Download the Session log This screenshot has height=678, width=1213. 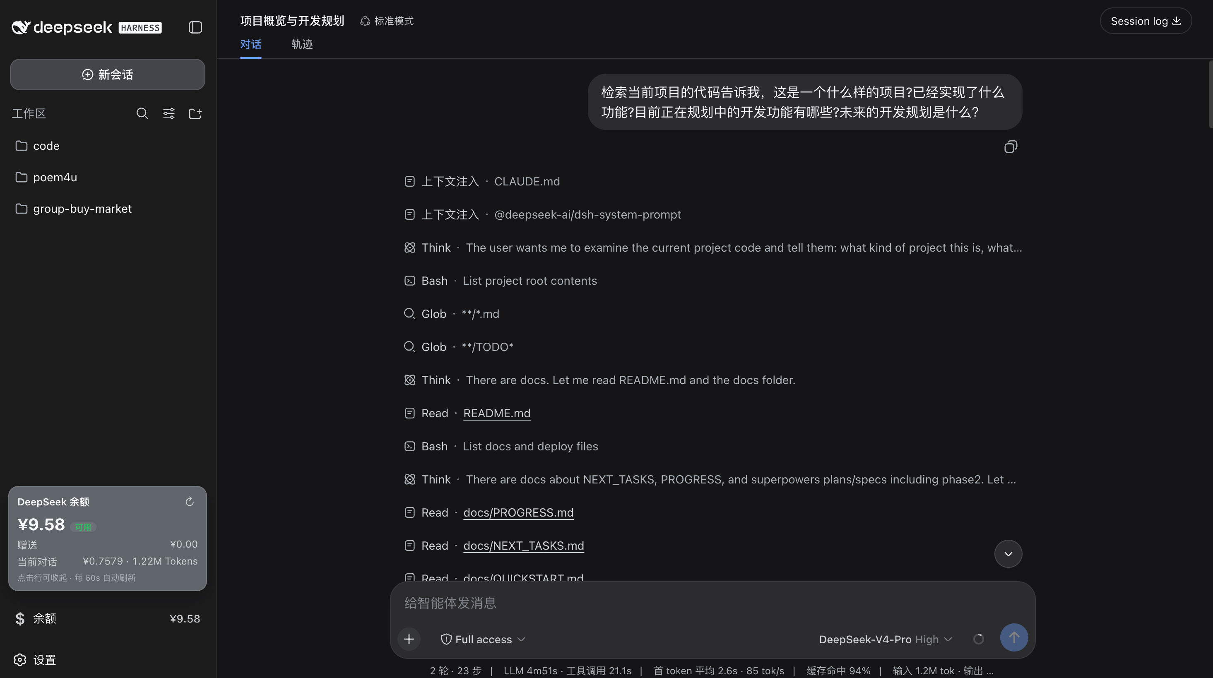(1146, 21)
